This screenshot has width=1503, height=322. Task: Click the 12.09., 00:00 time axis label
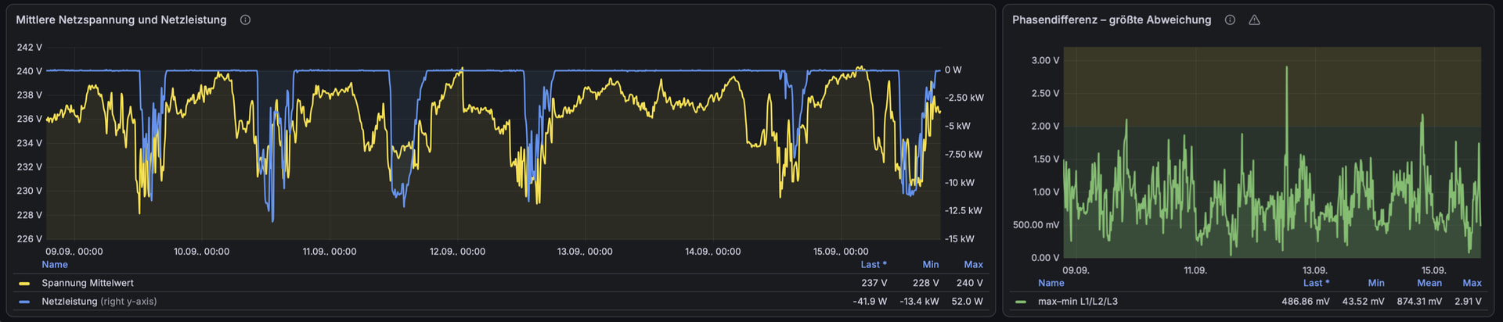pyautogui.click(x=457, y=252)
